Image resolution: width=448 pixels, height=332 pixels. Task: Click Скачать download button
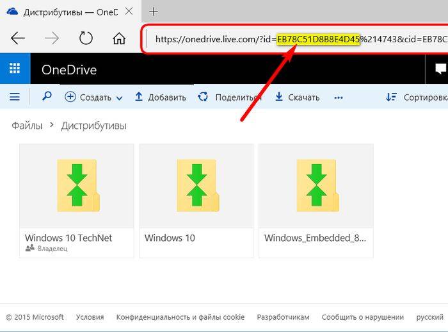(297, 97)
